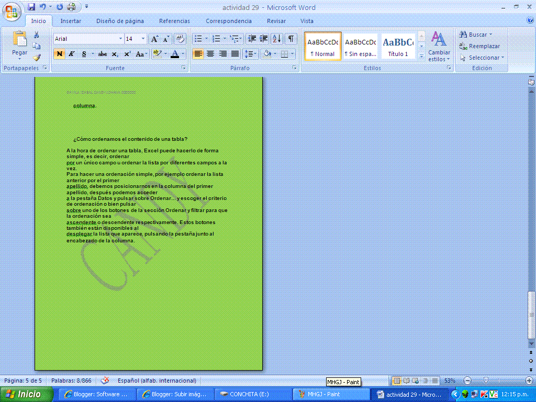
Task: Switch to outline view icon
Action: tap(425, 381)
